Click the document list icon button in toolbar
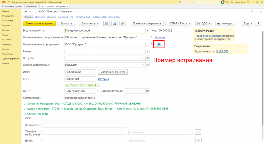Viewport: 264px width, 144px height. pos(106,23)
